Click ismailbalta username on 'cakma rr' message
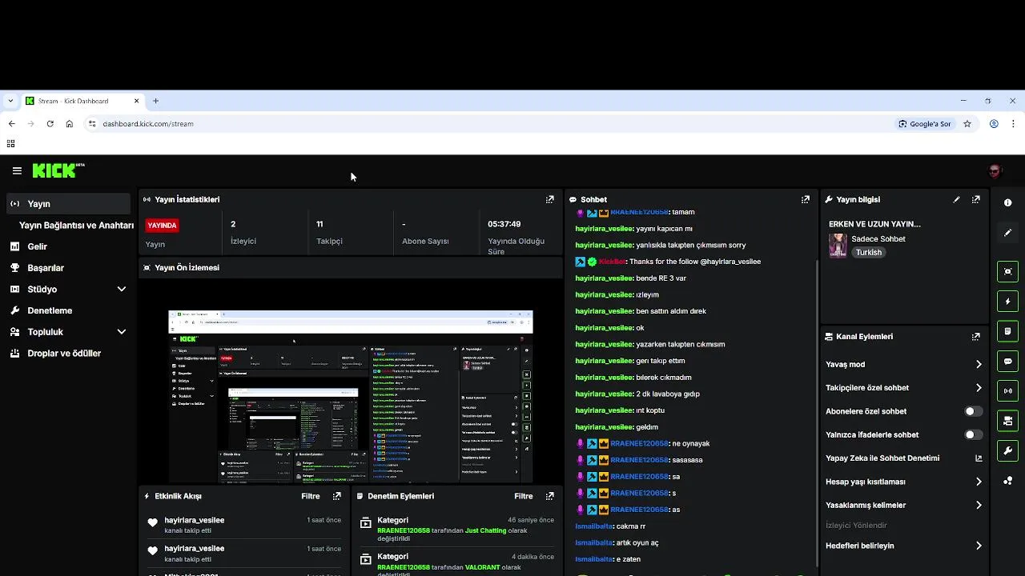This screenshot has height=576, width=1025. click(594, 526)
